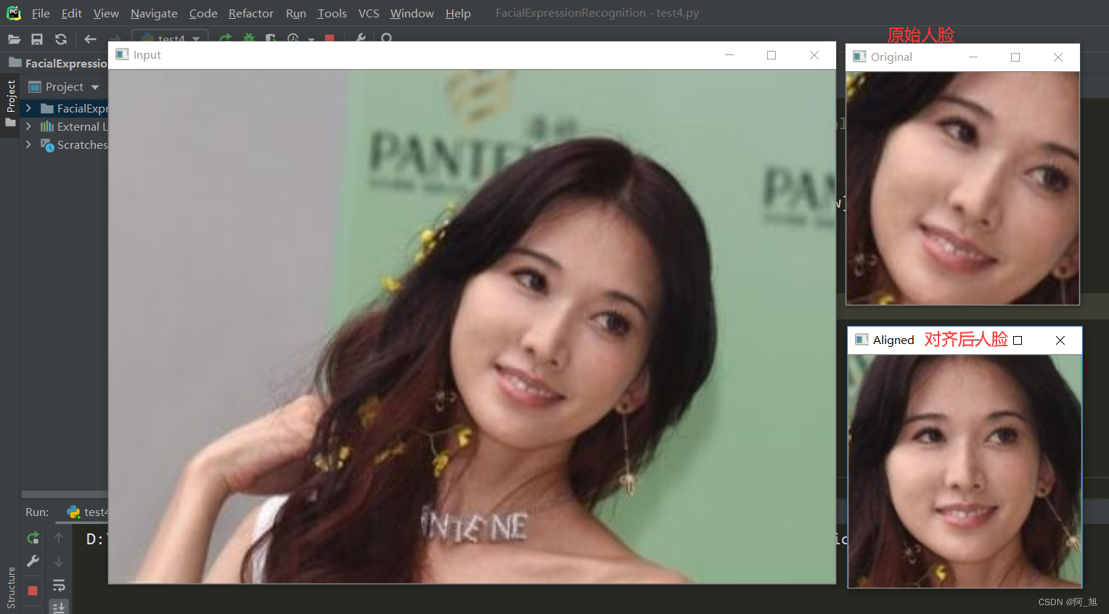The height and width of the screenshot is (614, 1109).
Task: Go back with the left arrow icon
Action: click(90, 39)
